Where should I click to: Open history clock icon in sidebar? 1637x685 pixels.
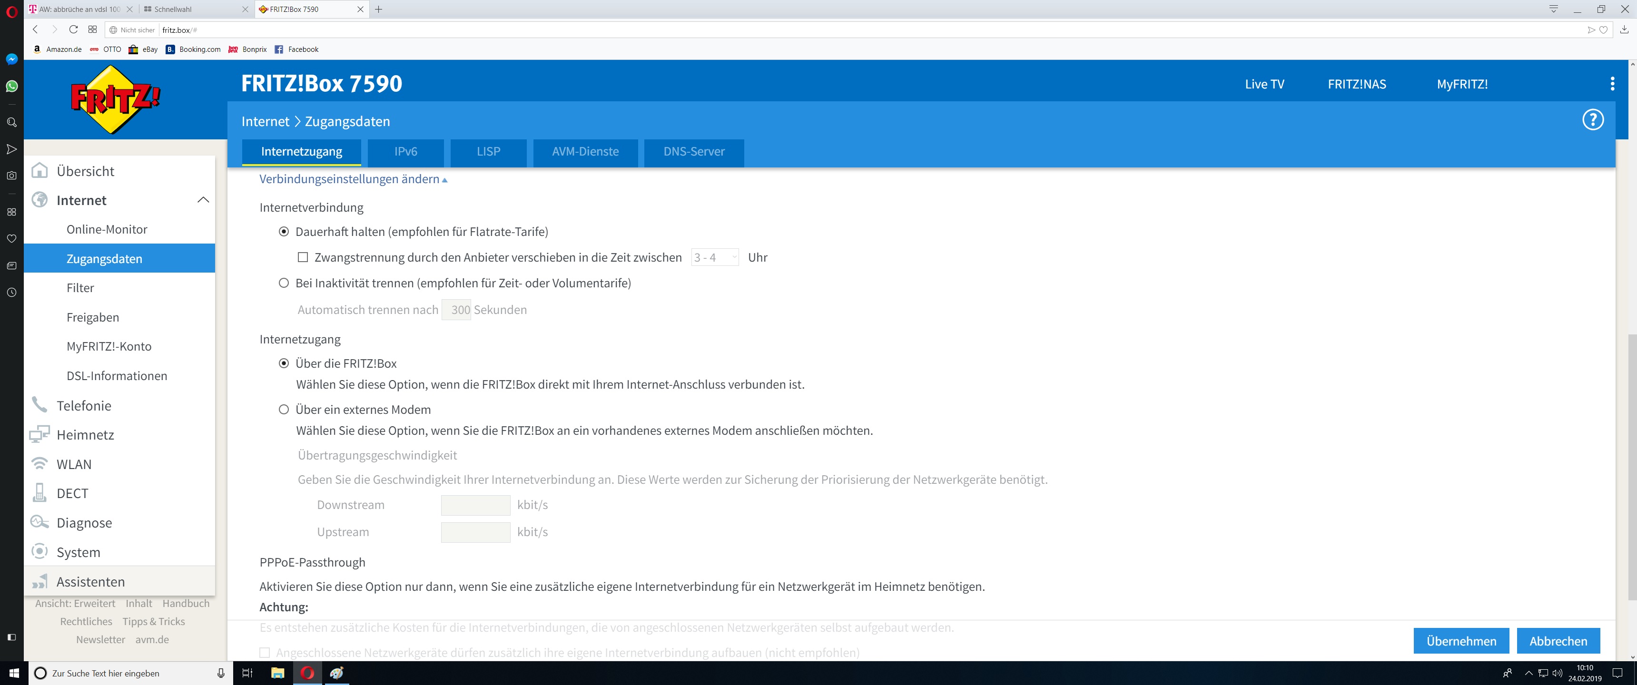(11, 292)
